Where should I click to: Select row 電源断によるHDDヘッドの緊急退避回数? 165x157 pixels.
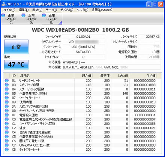pyautogui.click(x=82, y=119)
